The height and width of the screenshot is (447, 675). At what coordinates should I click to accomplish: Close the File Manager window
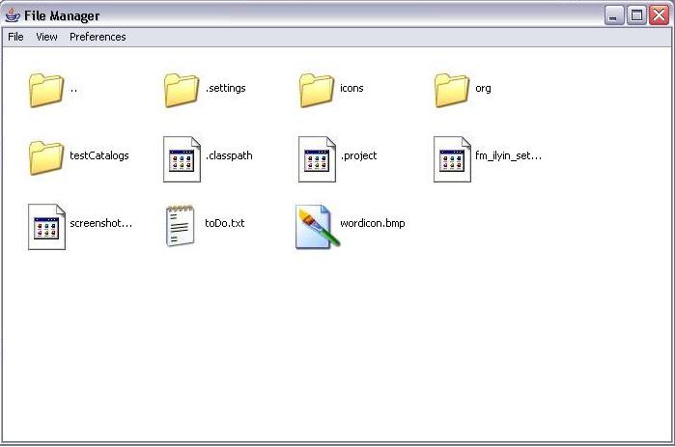[x=660, y=15]
